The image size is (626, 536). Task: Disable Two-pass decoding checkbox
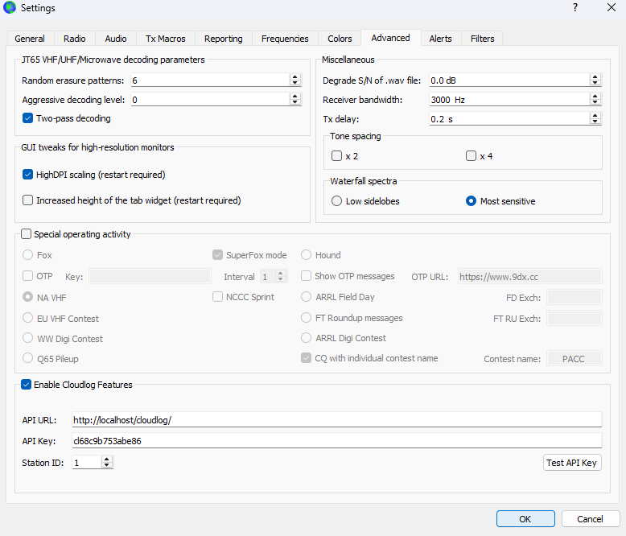tap(28, 118)
